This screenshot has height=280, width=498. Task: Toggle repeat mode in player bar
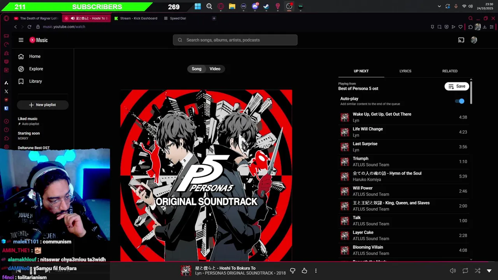click(x=465, y=271)
